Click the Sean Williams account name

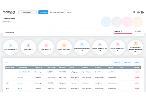point(9,19)
